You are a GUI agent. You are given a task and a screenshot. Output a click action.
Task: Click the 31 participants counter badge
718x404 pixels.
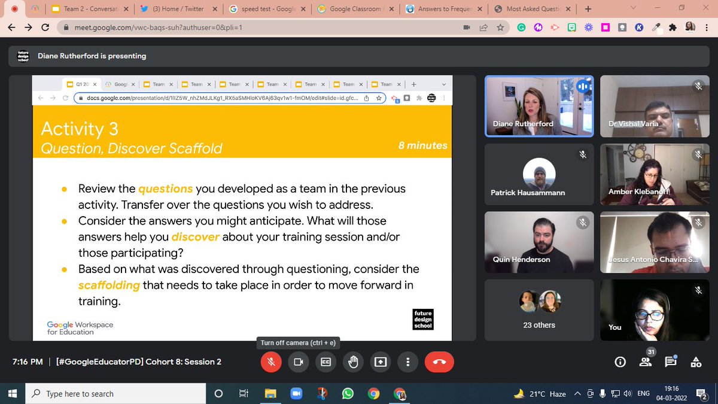click(650, 353)
